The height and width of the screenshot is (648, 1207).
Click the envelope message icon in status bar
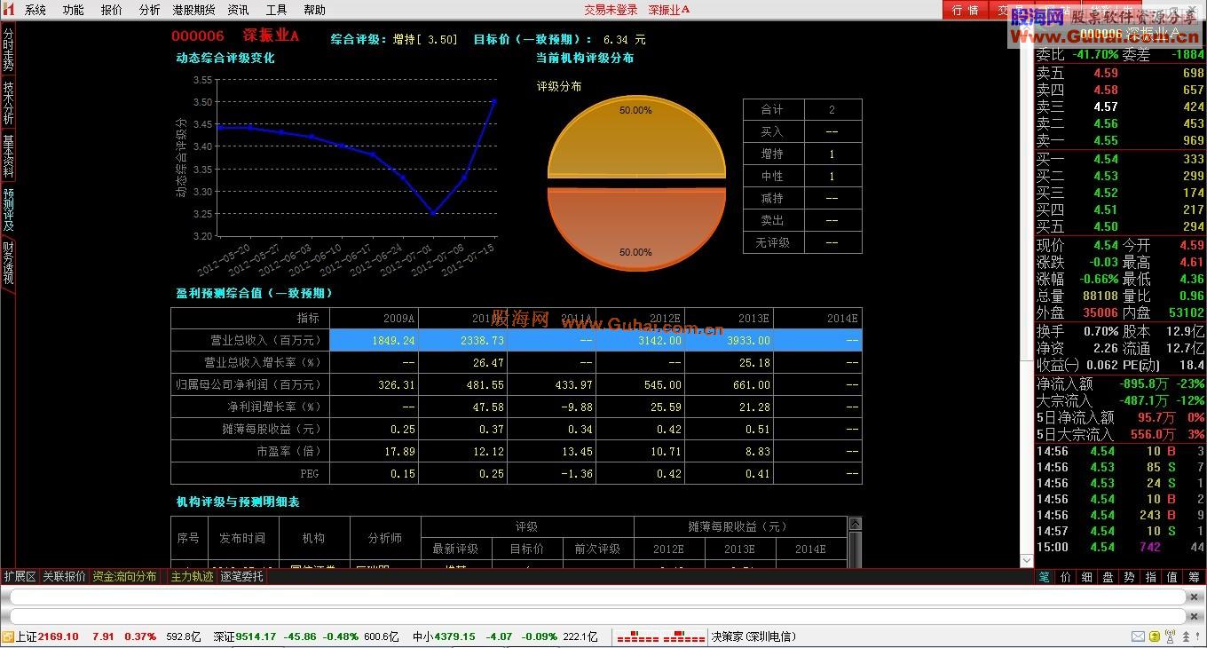click(x=1138, y=636)
